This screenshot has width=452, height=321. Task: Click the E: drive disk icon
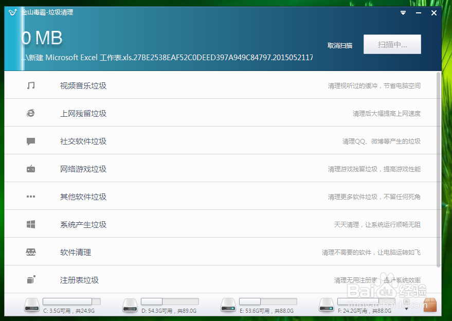tap(228, 305)
